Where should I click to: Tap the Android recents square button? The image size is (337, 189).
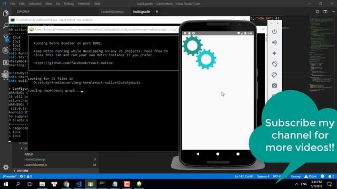[x=237, y=154]
